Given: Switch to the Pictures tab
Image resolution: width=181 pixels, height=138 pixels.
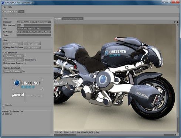Looking at the screenshot, I should click(58, 19).
